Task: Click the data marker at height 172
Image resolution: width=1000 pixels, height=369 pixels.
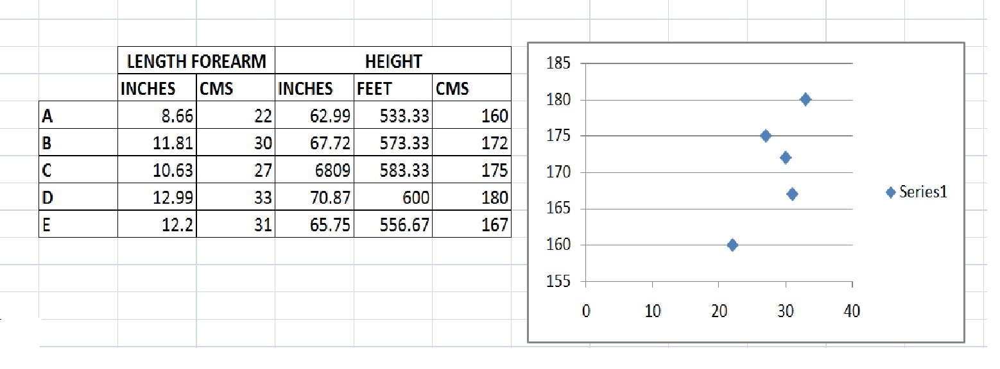Action: pyautogui.click(x=786, y=158)
